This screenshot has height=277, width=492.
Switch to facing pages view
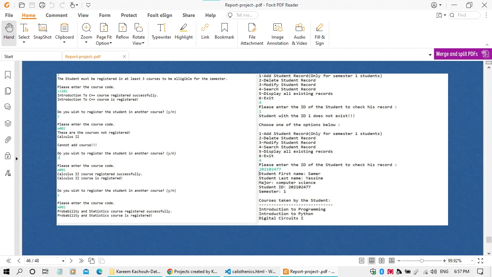tap(382, 261)
